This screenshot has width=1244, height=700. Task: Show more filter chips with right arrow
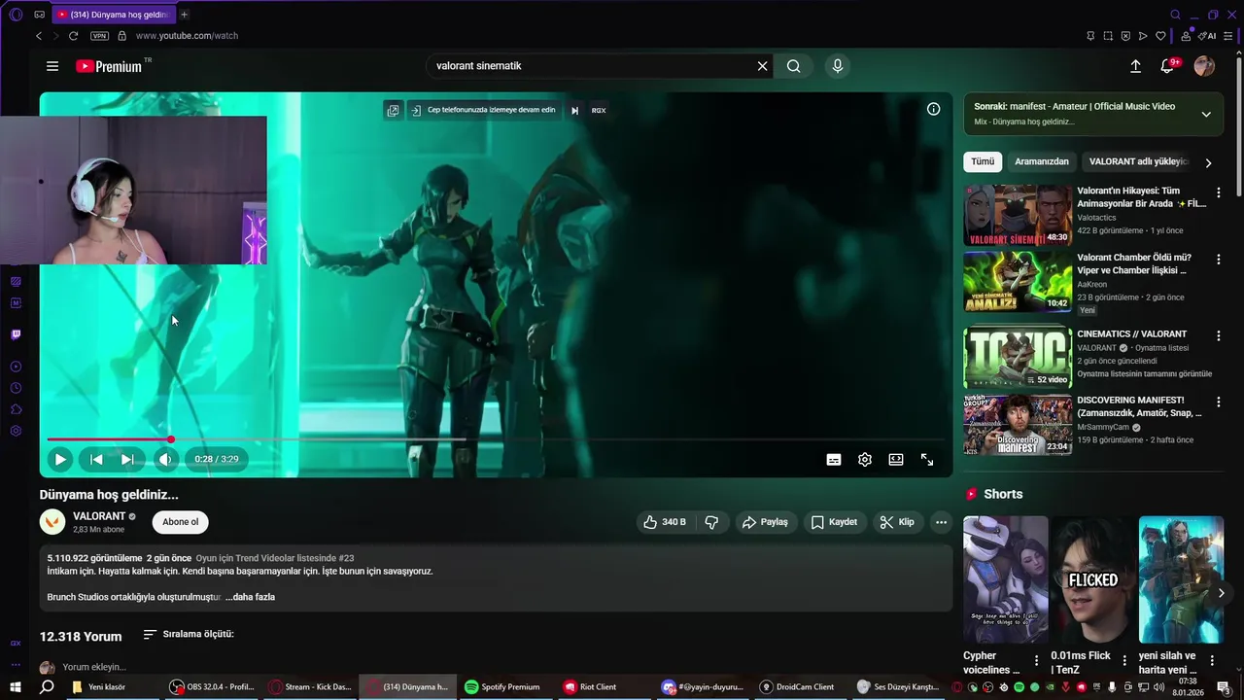[x=1208, y=162]
